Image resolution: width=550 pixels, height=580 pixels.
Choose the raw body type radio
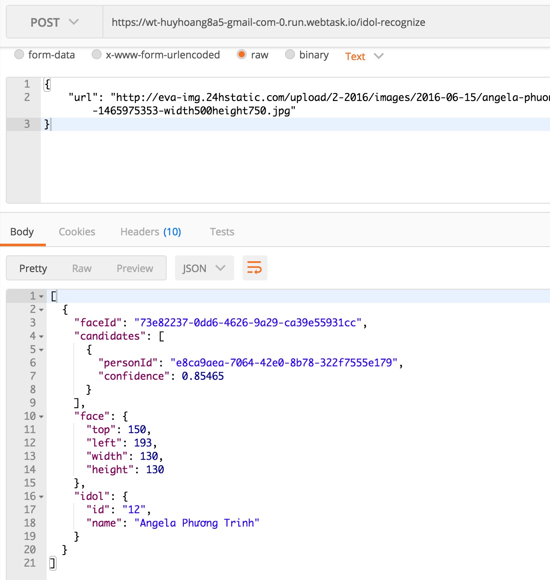(x=242, y=55)
